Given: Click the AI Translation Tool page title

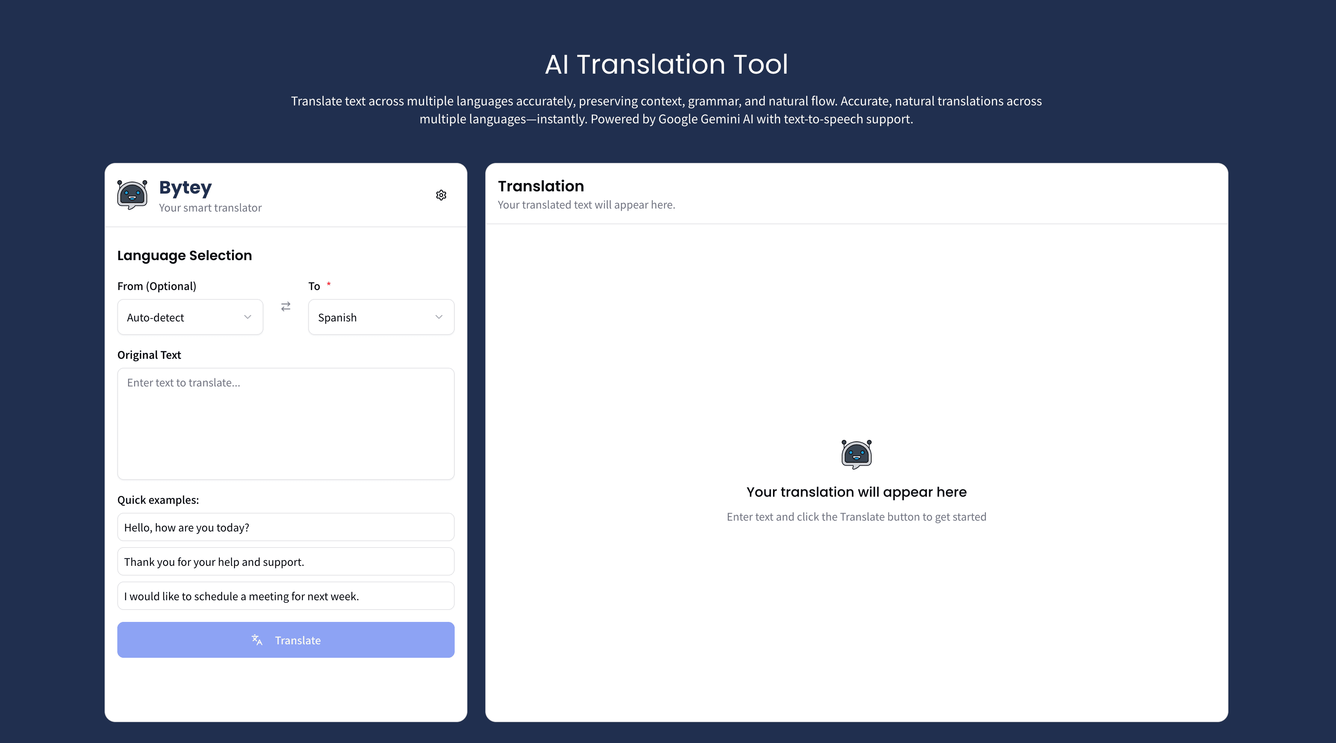Looking at the screenshot, I should tap(667, 63).
